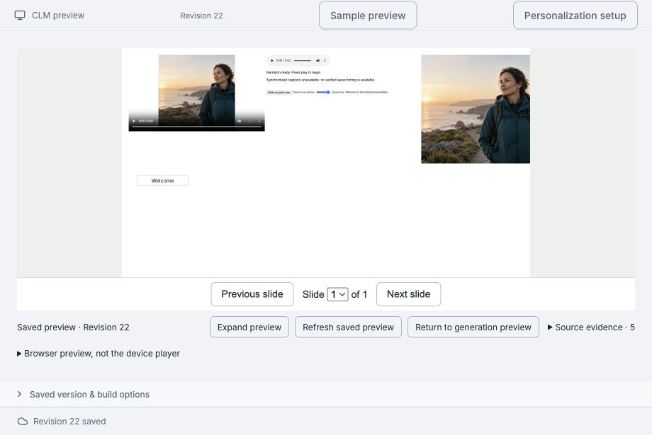The width and height of the screenshot is (652, 435).
Task: Play the video in the slide
Action: tap(134, 121)
